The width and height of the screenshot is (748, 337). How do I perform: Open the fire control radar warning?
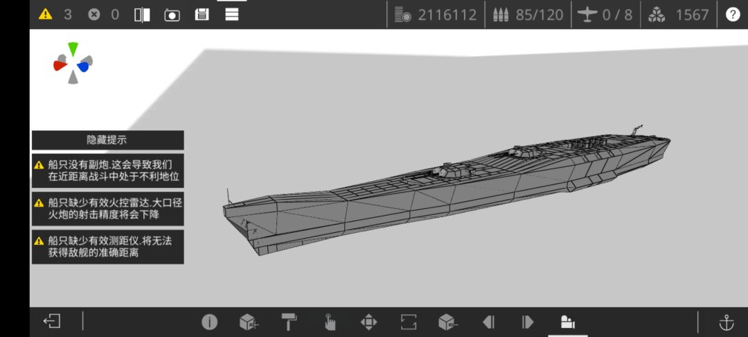pyautogui.click(x=107, y=209)
